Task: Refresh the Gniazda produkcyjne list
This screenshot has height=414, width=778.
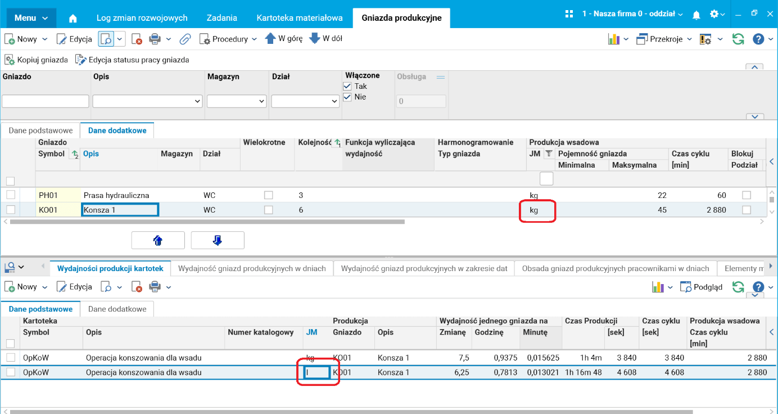Action: pyautogui.click(x=738, y=39)
